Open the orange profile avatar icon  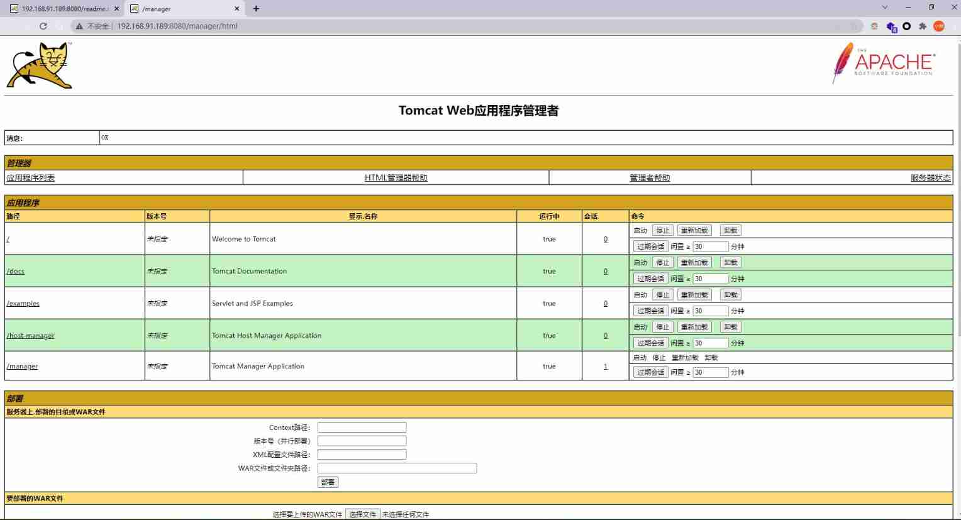tap(939, 26)
